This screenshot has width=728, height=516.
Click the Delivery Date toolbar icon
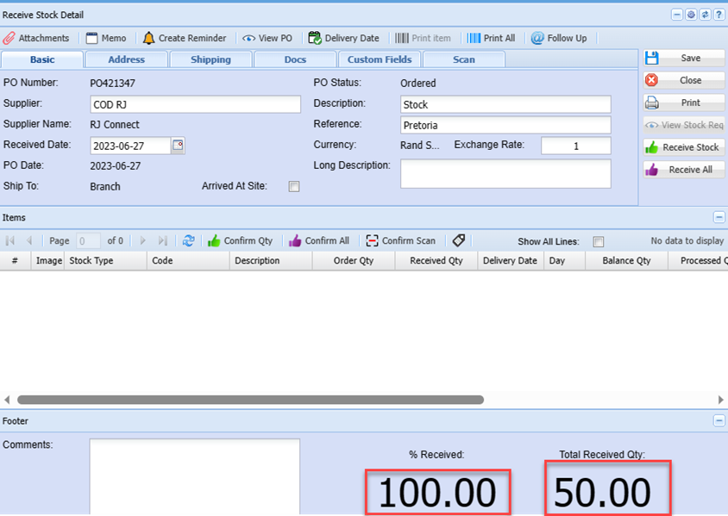[x=316, y=39]
